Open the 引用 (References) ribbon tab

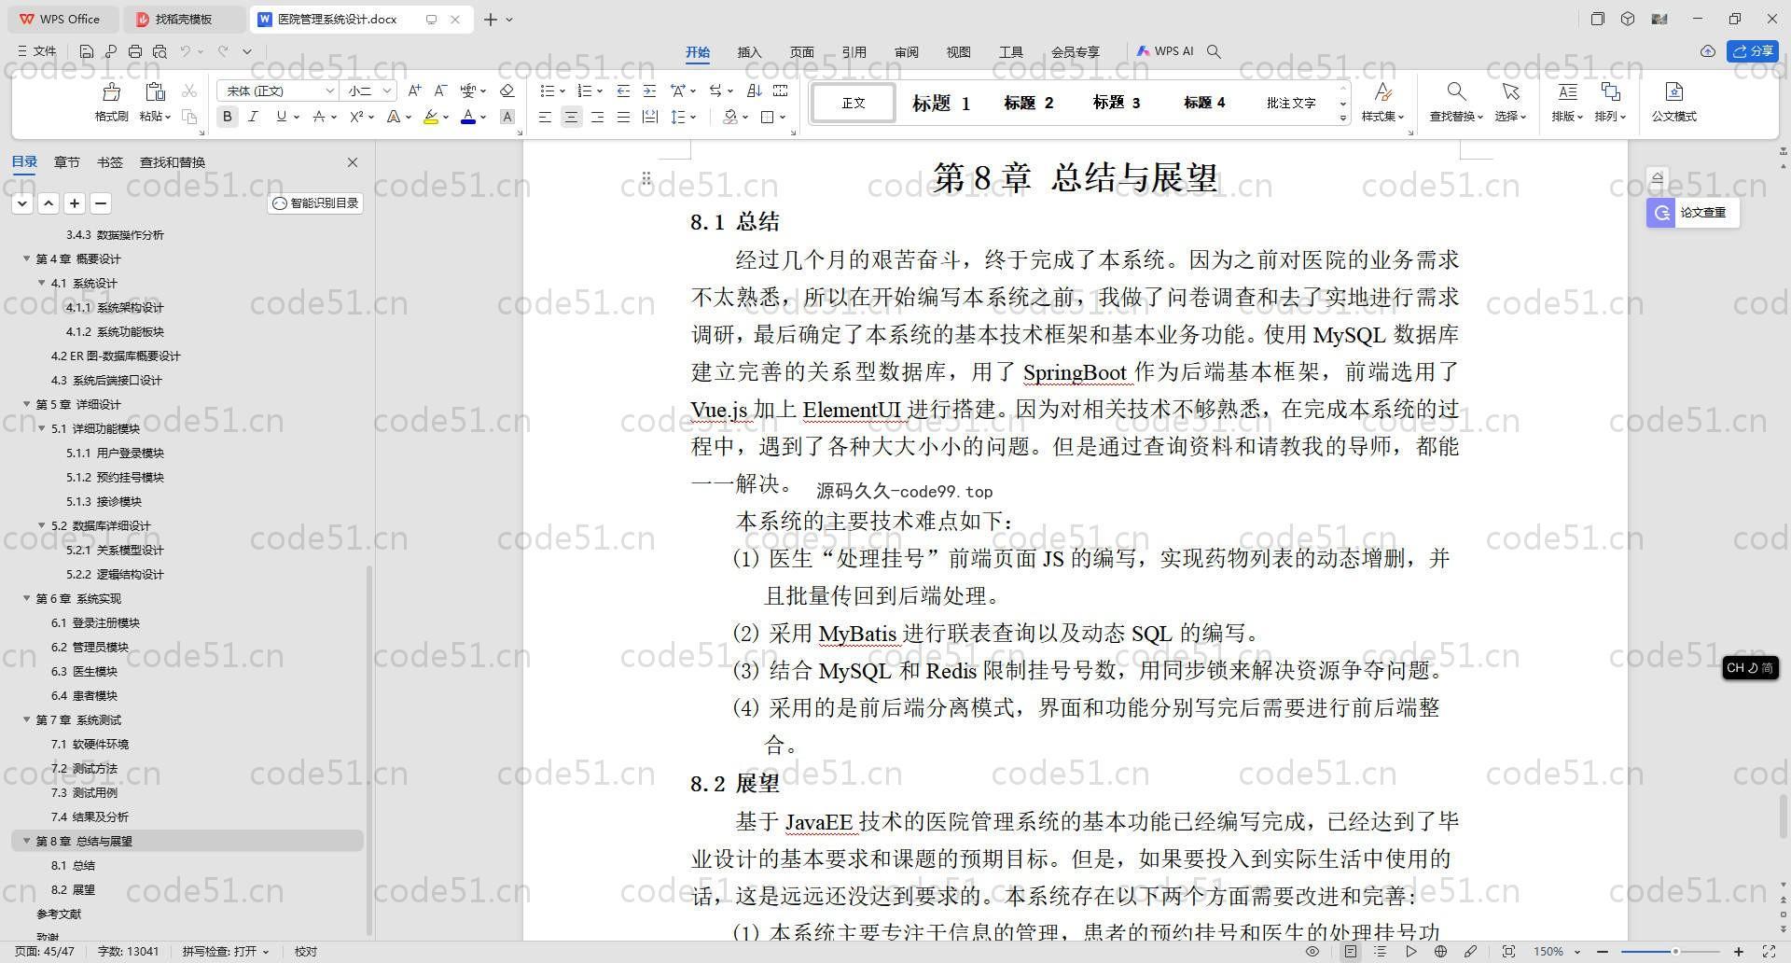(854, 52)
